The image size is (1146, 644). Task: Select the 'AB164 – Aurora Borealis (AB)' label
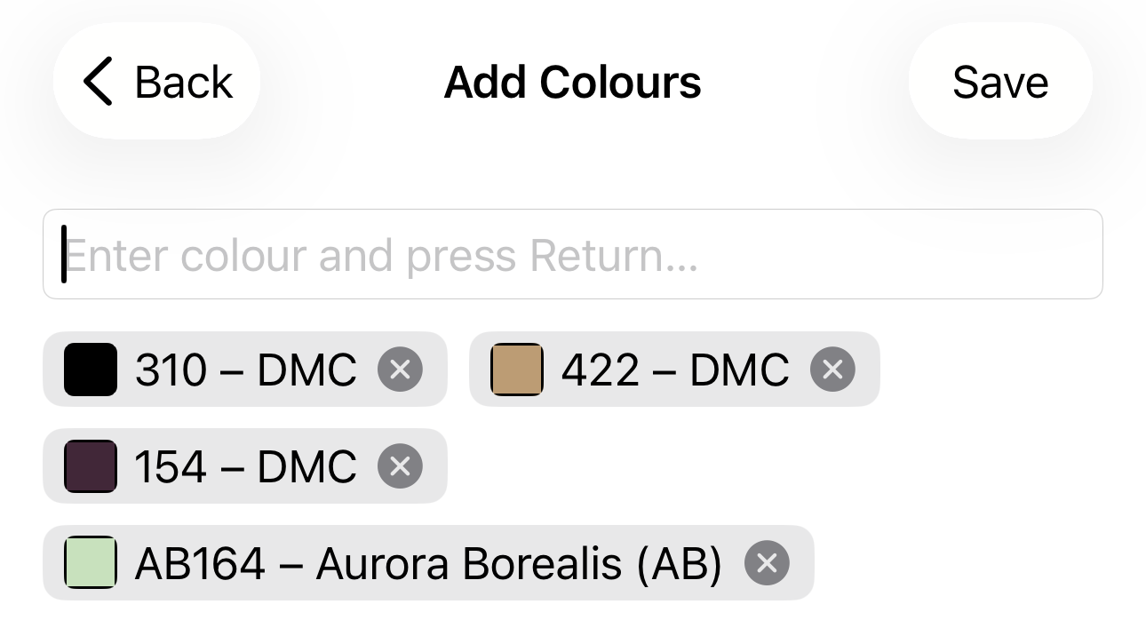(428, 563)
